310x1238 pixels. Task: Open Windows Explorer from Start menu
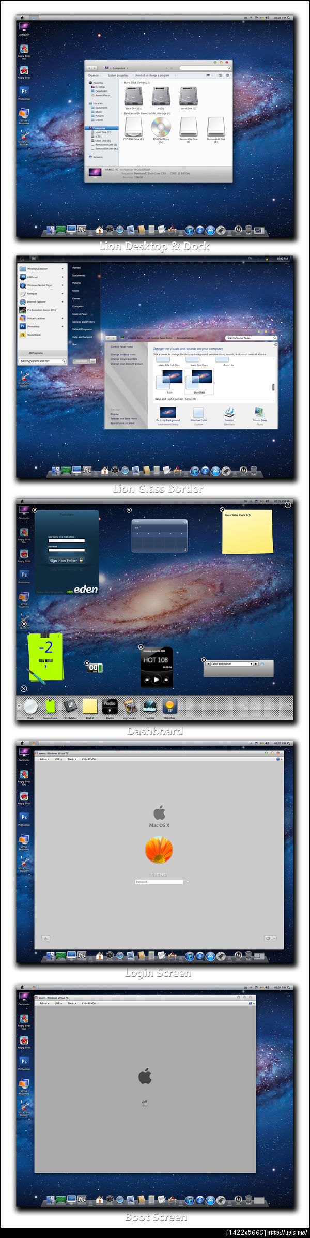pyautogui.click(x=40, y=269)
